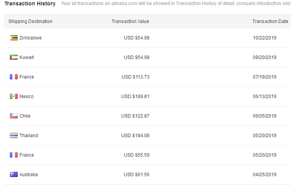
Task: Click the USD $189.81 transaction value
Action: pyautogui.click(x=135, y=97)
